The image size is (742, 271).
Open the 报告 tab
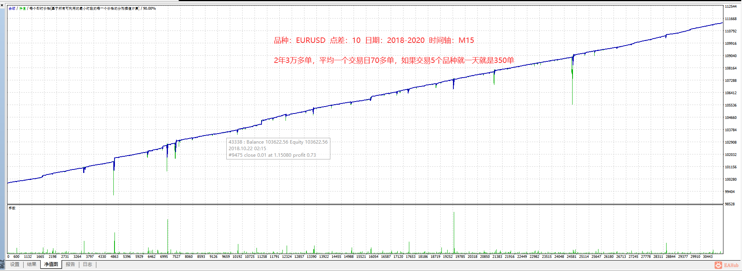[x=70, y=264]
